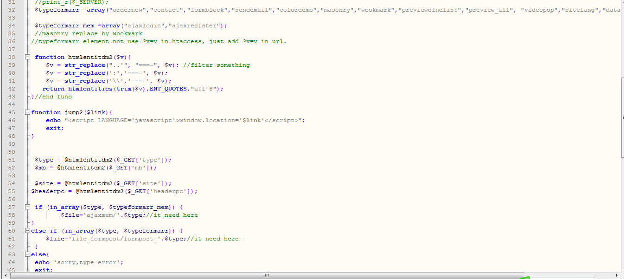Image resolution: width=624 pixels, height=279 pixels.
Task: Click $_GET['site'] on line 54
Action: (140, 183)
